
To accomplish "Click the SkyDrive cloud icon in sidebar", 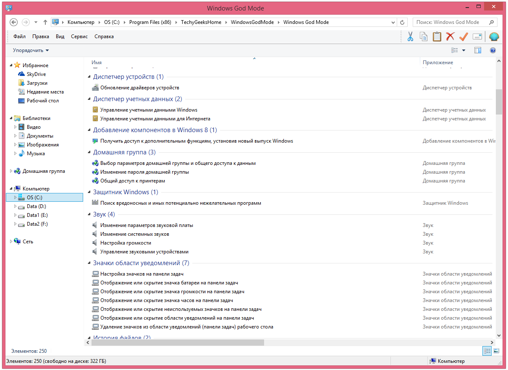I will click(21, 74).
